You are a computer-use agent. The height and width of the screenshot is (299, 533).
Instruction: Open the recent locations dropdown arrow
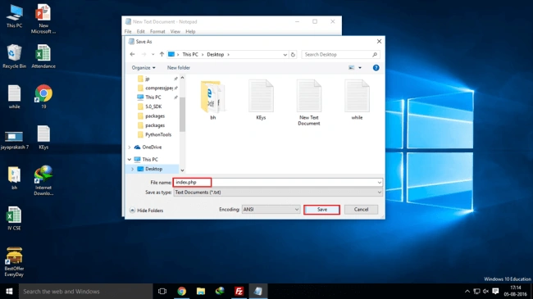click(153, 54)
